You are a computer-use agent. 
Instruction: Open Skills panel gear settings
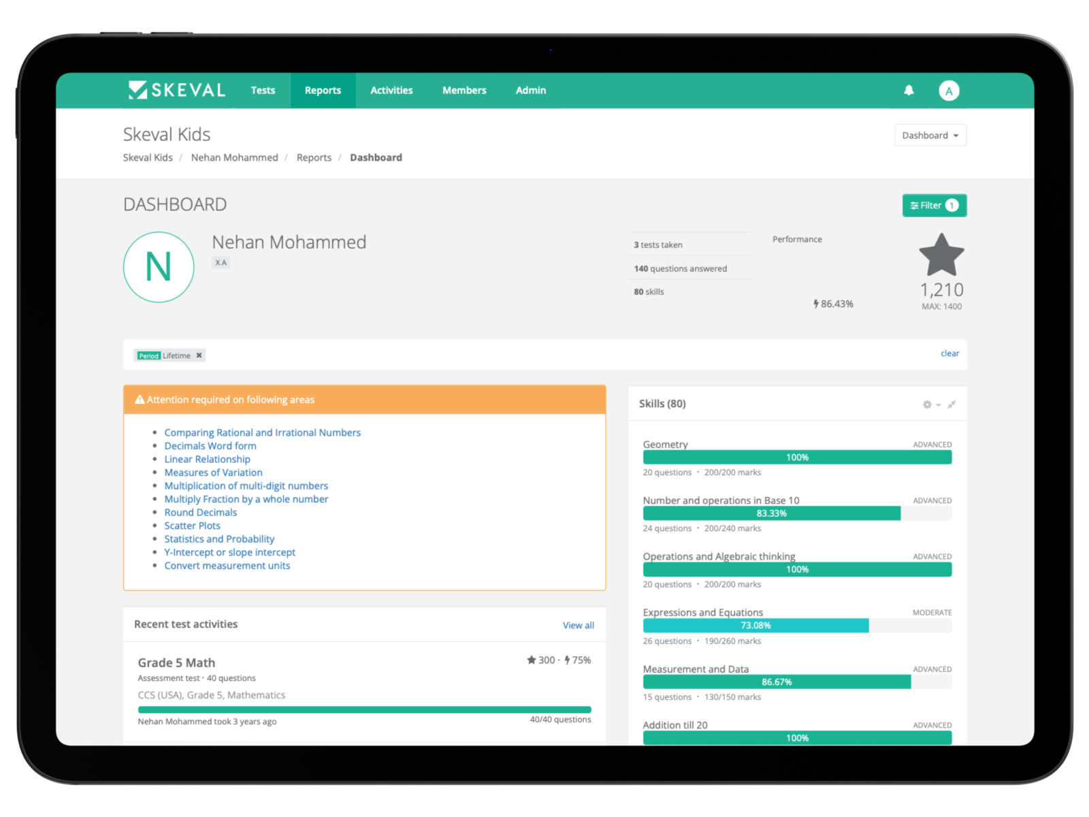[928, 404]
